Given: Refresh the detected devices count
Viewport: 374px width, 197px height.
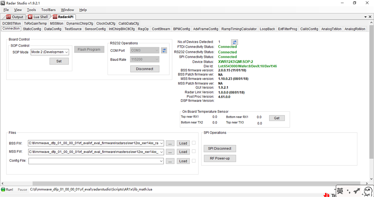Looking at the screenshot, I should (x=234, y=42).
